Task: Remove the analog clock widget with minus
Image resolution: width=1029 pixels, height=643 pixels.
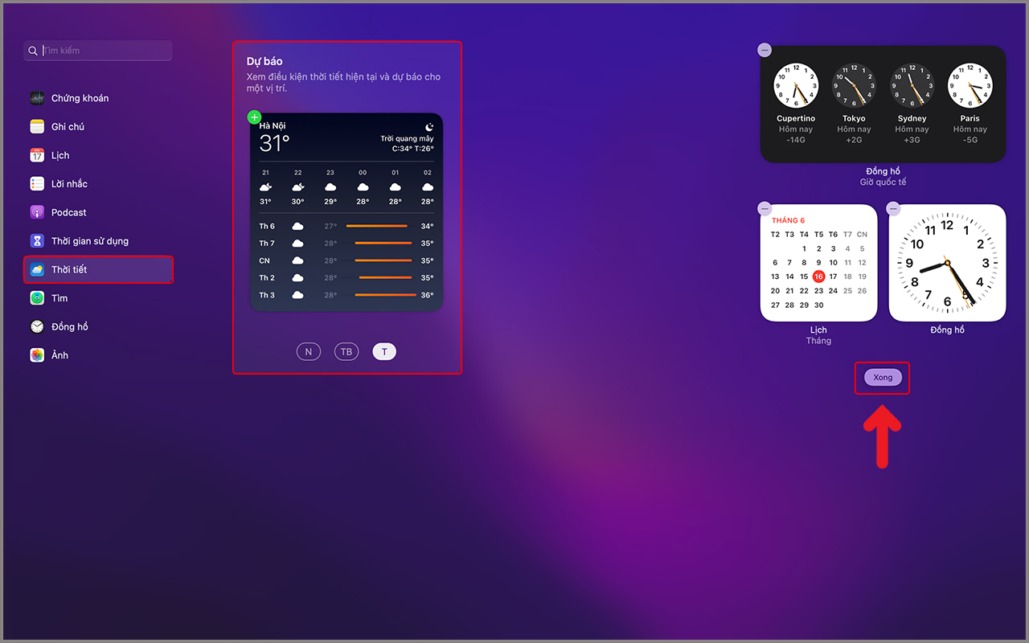Action: (x=893, y=209)
